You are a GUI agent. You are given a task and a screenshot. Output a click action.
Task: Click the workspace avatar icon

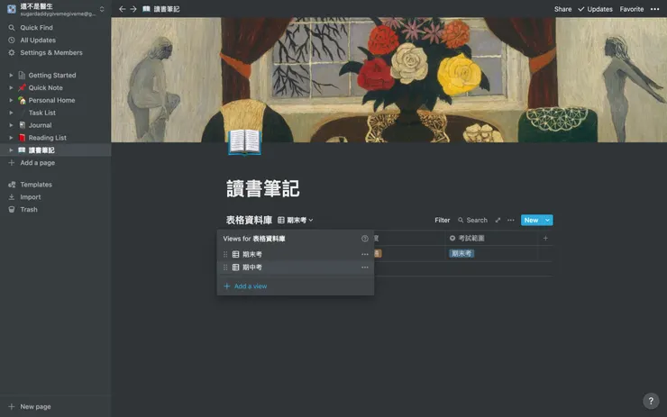12,9
